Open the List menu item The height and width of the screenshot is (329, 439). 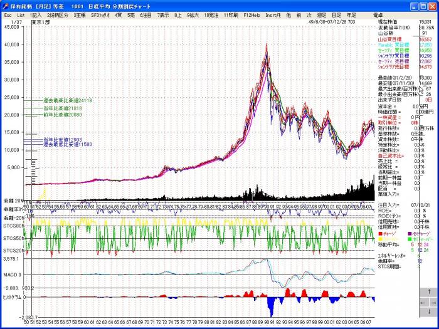(21, 14)
